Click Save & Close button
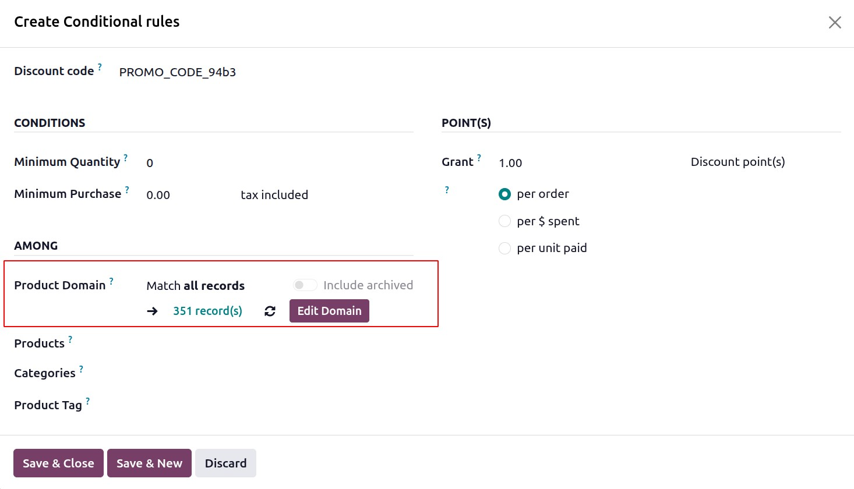 point(58,463)
